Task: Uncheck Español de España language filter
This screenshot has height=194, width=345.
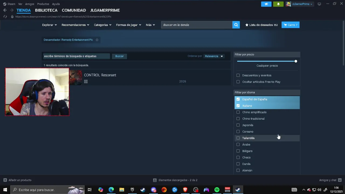Action: [238, 99]
